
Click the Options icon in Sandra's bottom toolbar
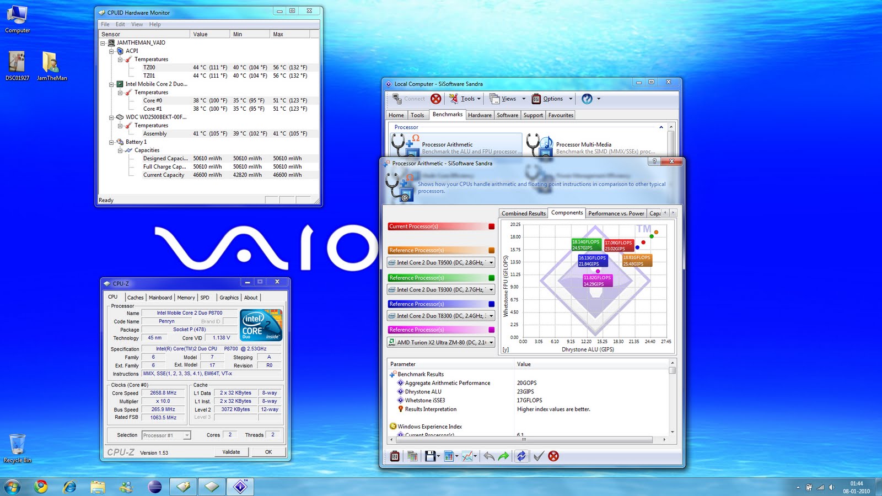(395, 456)
